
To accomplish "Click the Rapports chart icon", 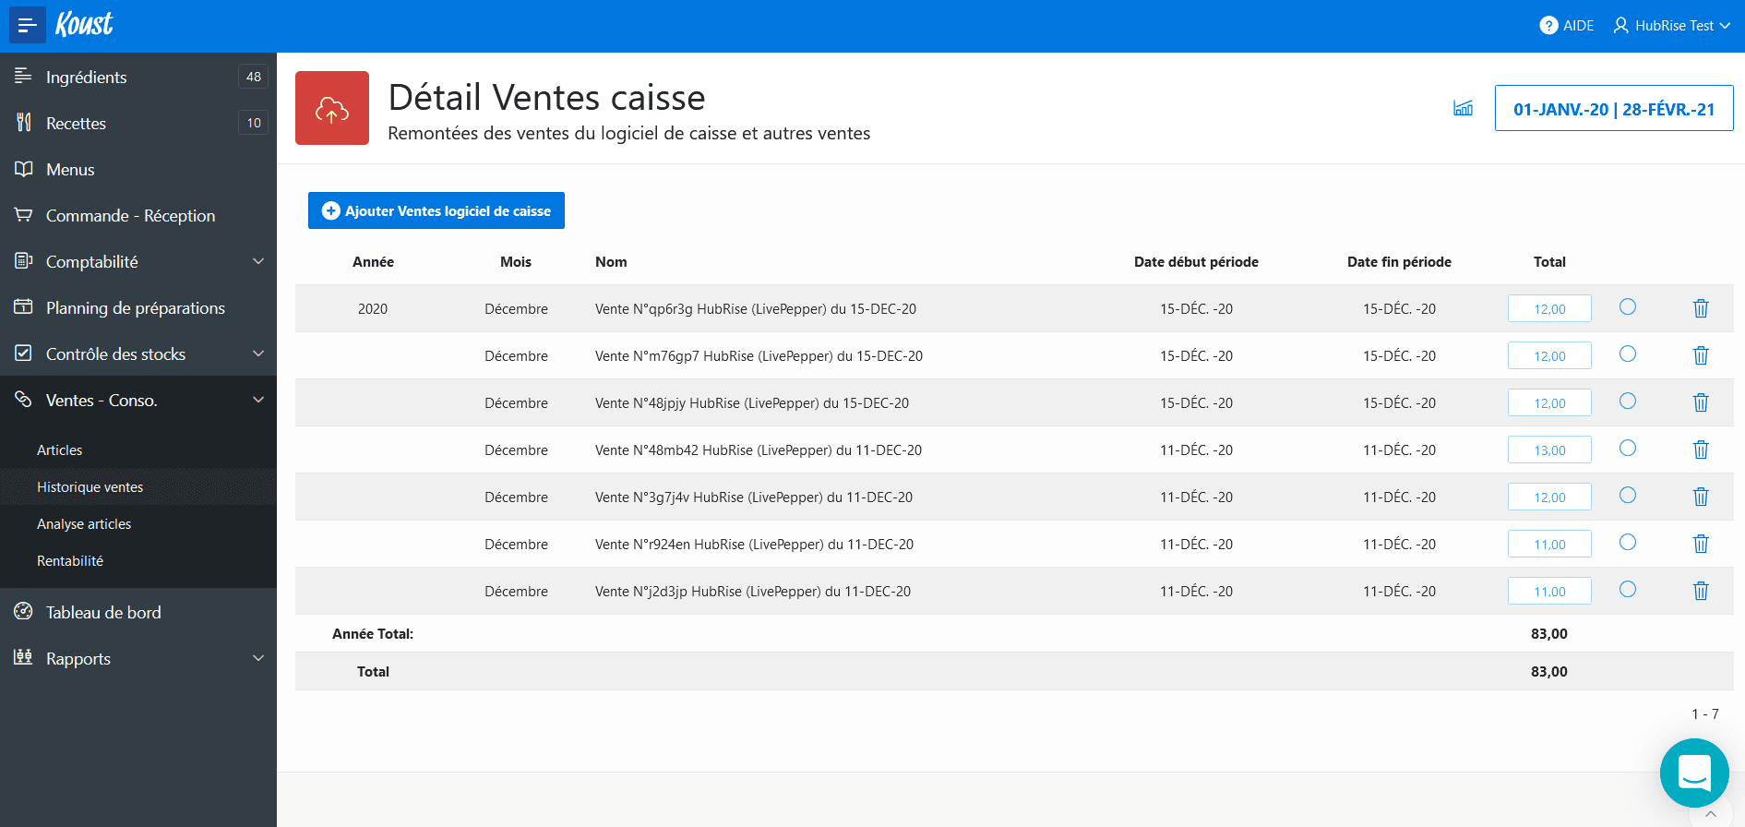I will click(23, 657).
